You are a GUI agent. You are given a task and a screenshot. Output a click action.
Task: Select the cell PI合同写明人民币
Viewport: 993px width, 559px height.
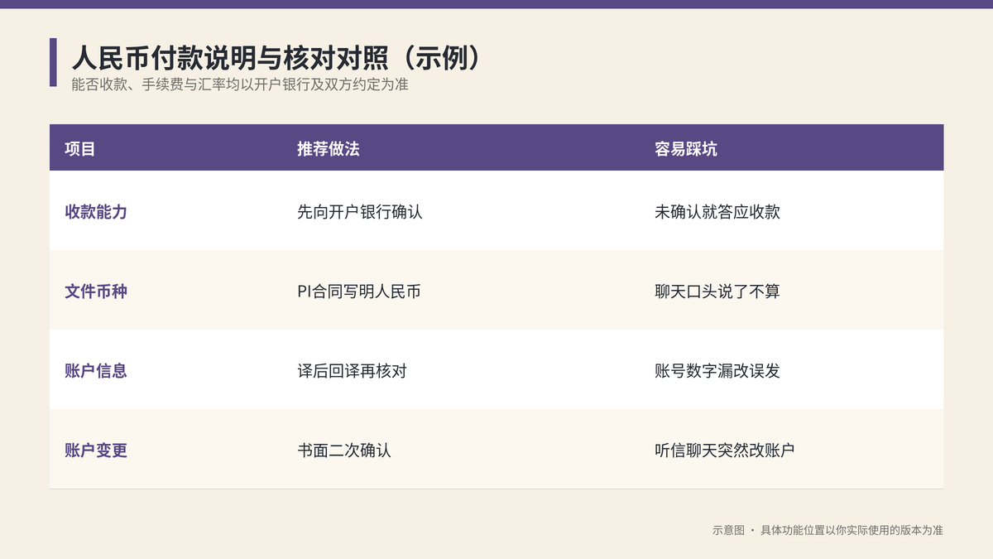coord(359,292)
